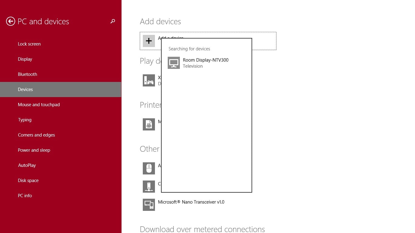
Task: Select Mouse and touchpad settings
Action: coord(39,104)
